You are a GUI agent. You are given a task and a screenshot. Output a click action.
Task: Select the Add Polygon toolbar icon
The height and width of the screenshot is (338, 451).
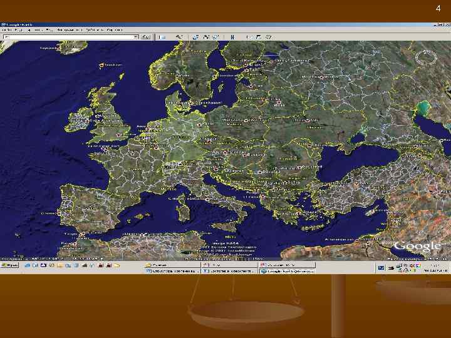[196, 37]
